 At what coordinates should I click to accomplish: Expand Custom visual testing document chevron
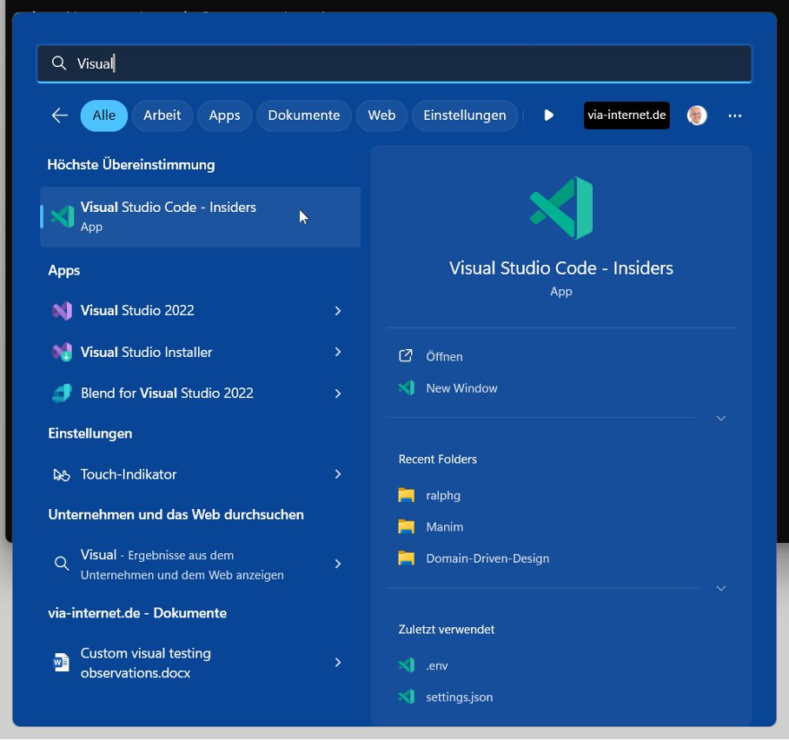pyautogui.click(x=338, y=663)
